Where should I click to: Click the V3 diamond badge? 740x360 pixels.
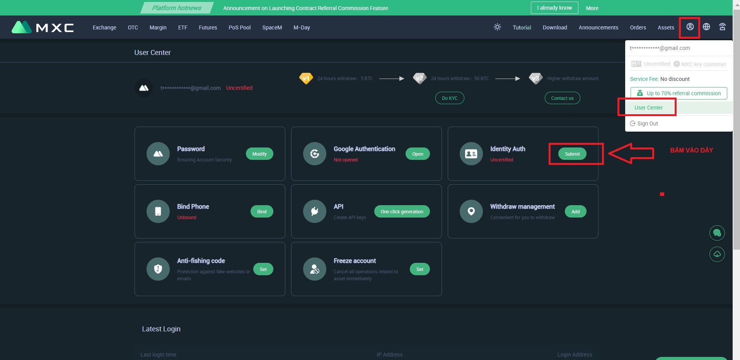535,78
